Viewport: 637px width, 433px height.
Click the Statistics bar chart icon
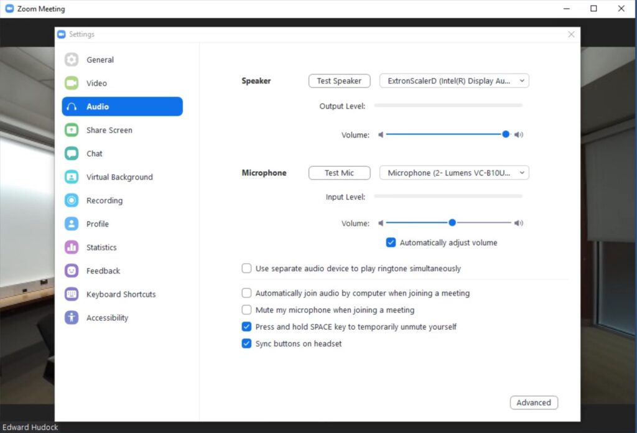point(72,248)
